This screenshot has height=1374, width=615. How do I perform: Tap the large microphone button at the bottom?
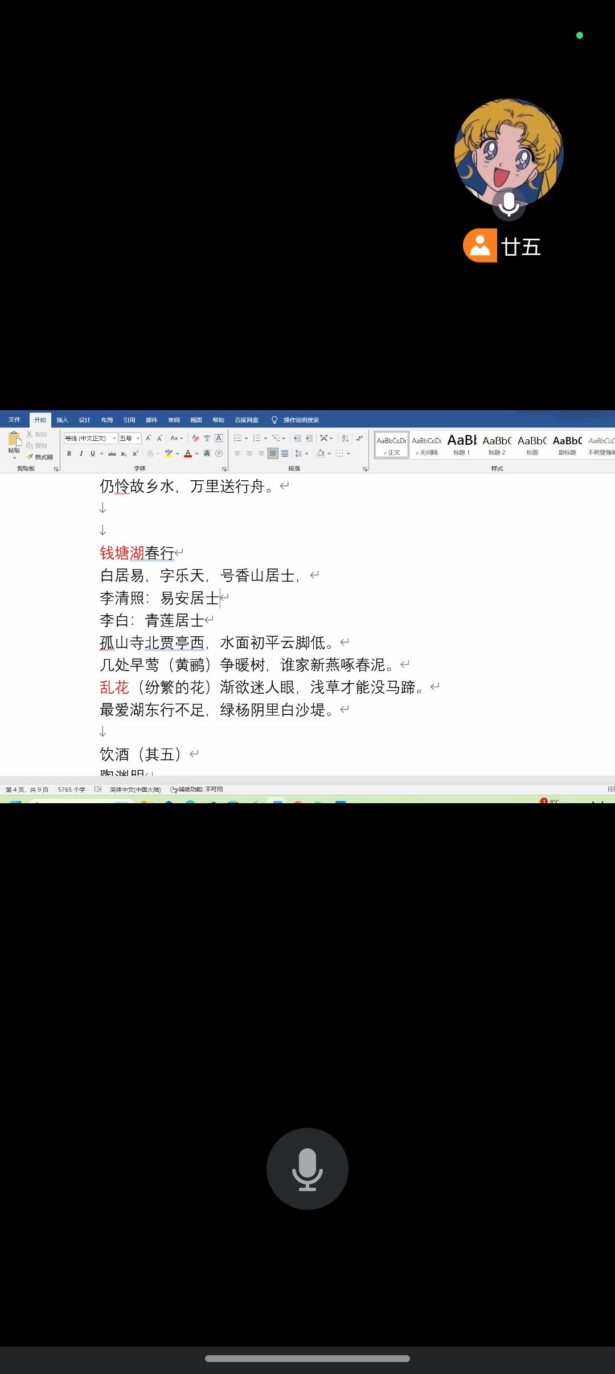pyautogui.click(x=307, y=1168)
